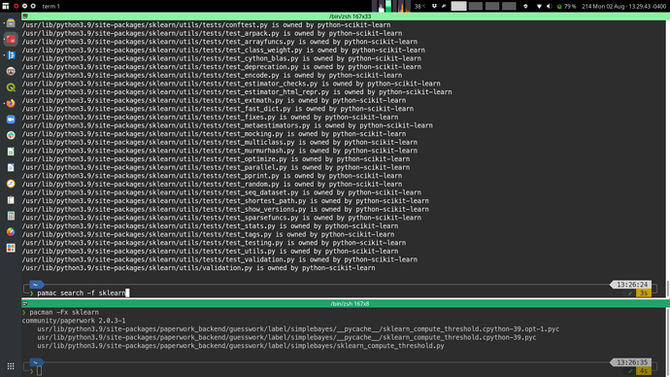
Task: Switch to the first workspace
Action: (x=458, y=6)
